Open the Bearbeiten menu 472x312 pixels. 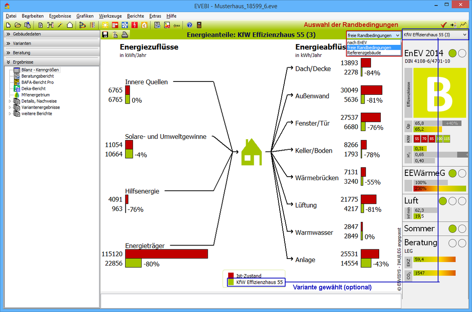(33, 16)
